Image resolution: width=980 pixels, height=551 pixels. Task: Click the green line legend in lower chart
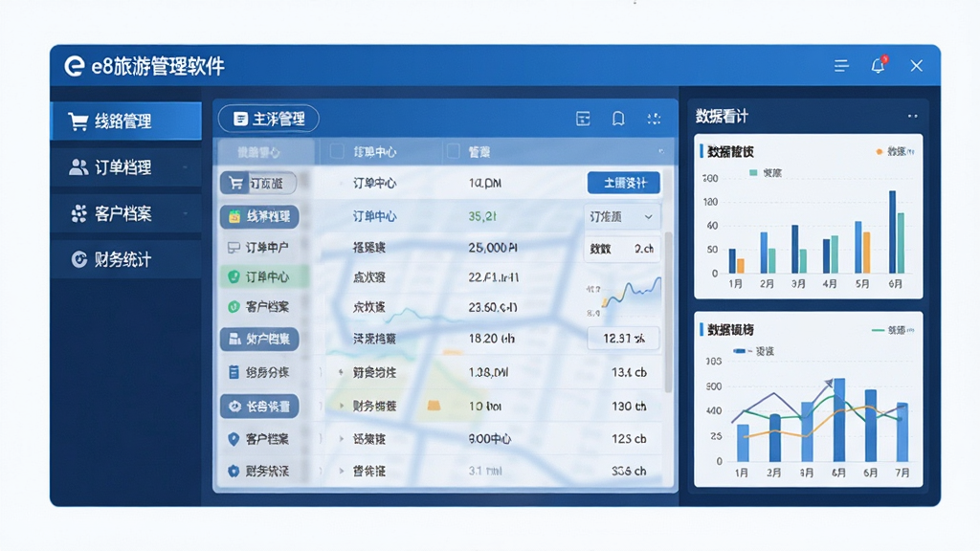[x=878, y=330]
